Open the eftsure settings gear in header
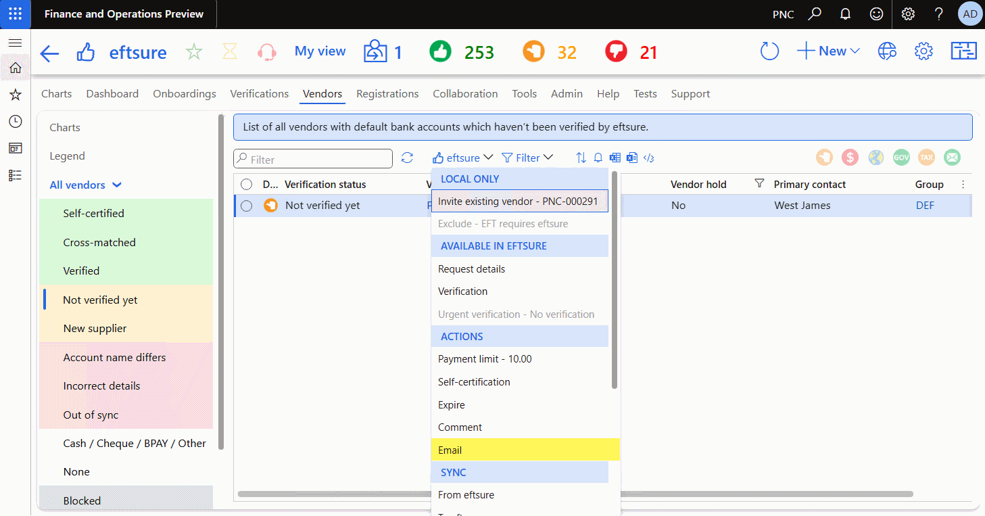The height and width of the screenshot is (516, 985). [923, 51]
